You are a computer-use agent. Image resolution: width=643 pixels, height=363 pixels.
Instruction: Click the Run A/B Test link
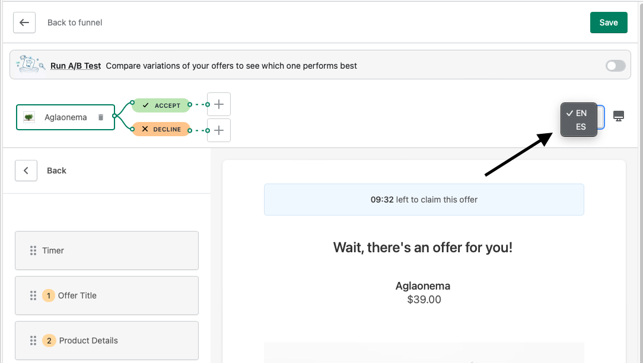coord(76,66)
